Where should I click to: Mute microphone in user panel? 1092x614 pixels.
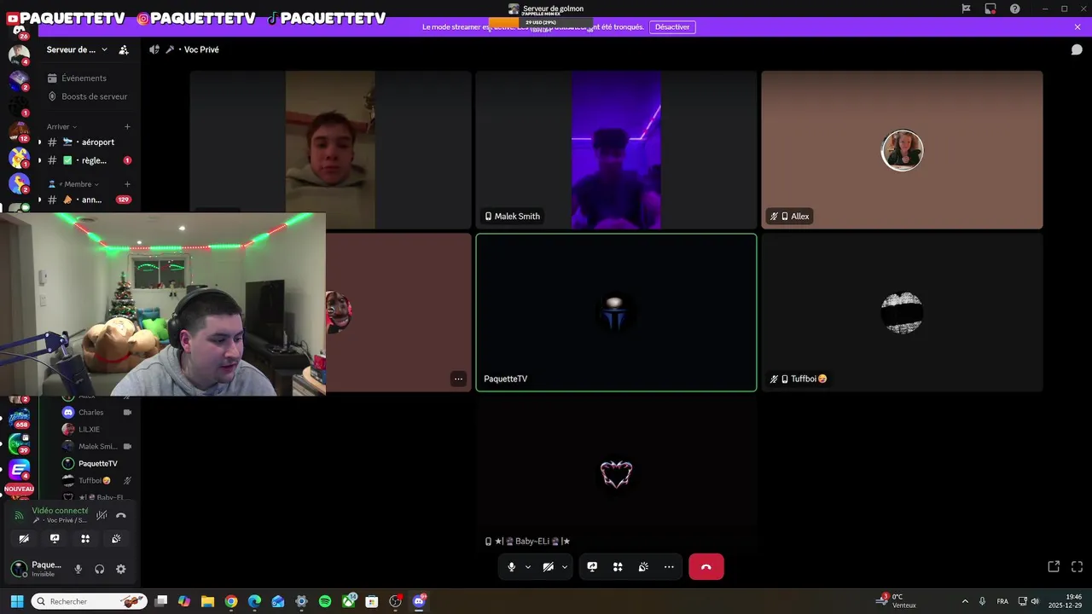coord(78,569)
